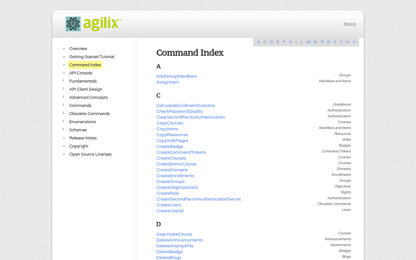
Task: Open the CreateBadge command
Action: point(170,146)
